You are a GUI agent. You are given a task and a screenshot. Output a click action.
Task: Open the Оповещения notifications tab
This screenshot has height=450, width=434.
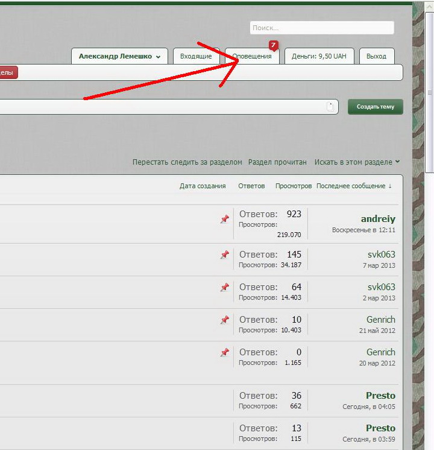click(252, 56)
